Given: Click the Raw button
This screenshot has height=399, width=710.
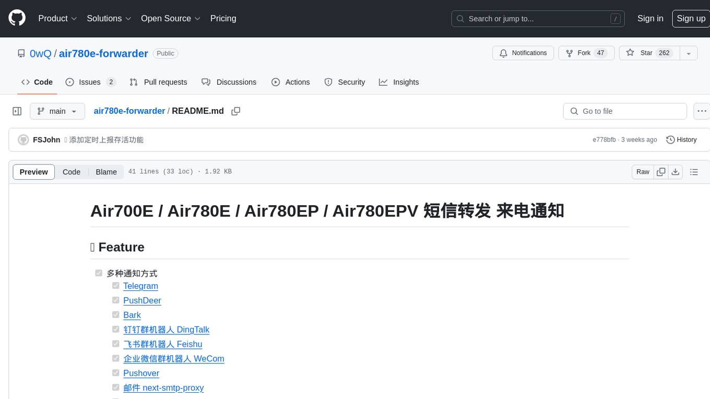Looking at the screenshot, I should [x=643, y=172].
